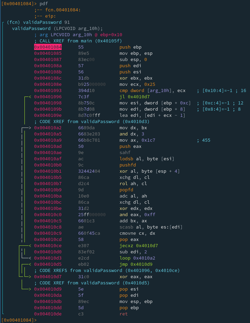250x323 pixels.
Task: Click the 'sub esp, 0' instruction
Action: click(133, 60)
